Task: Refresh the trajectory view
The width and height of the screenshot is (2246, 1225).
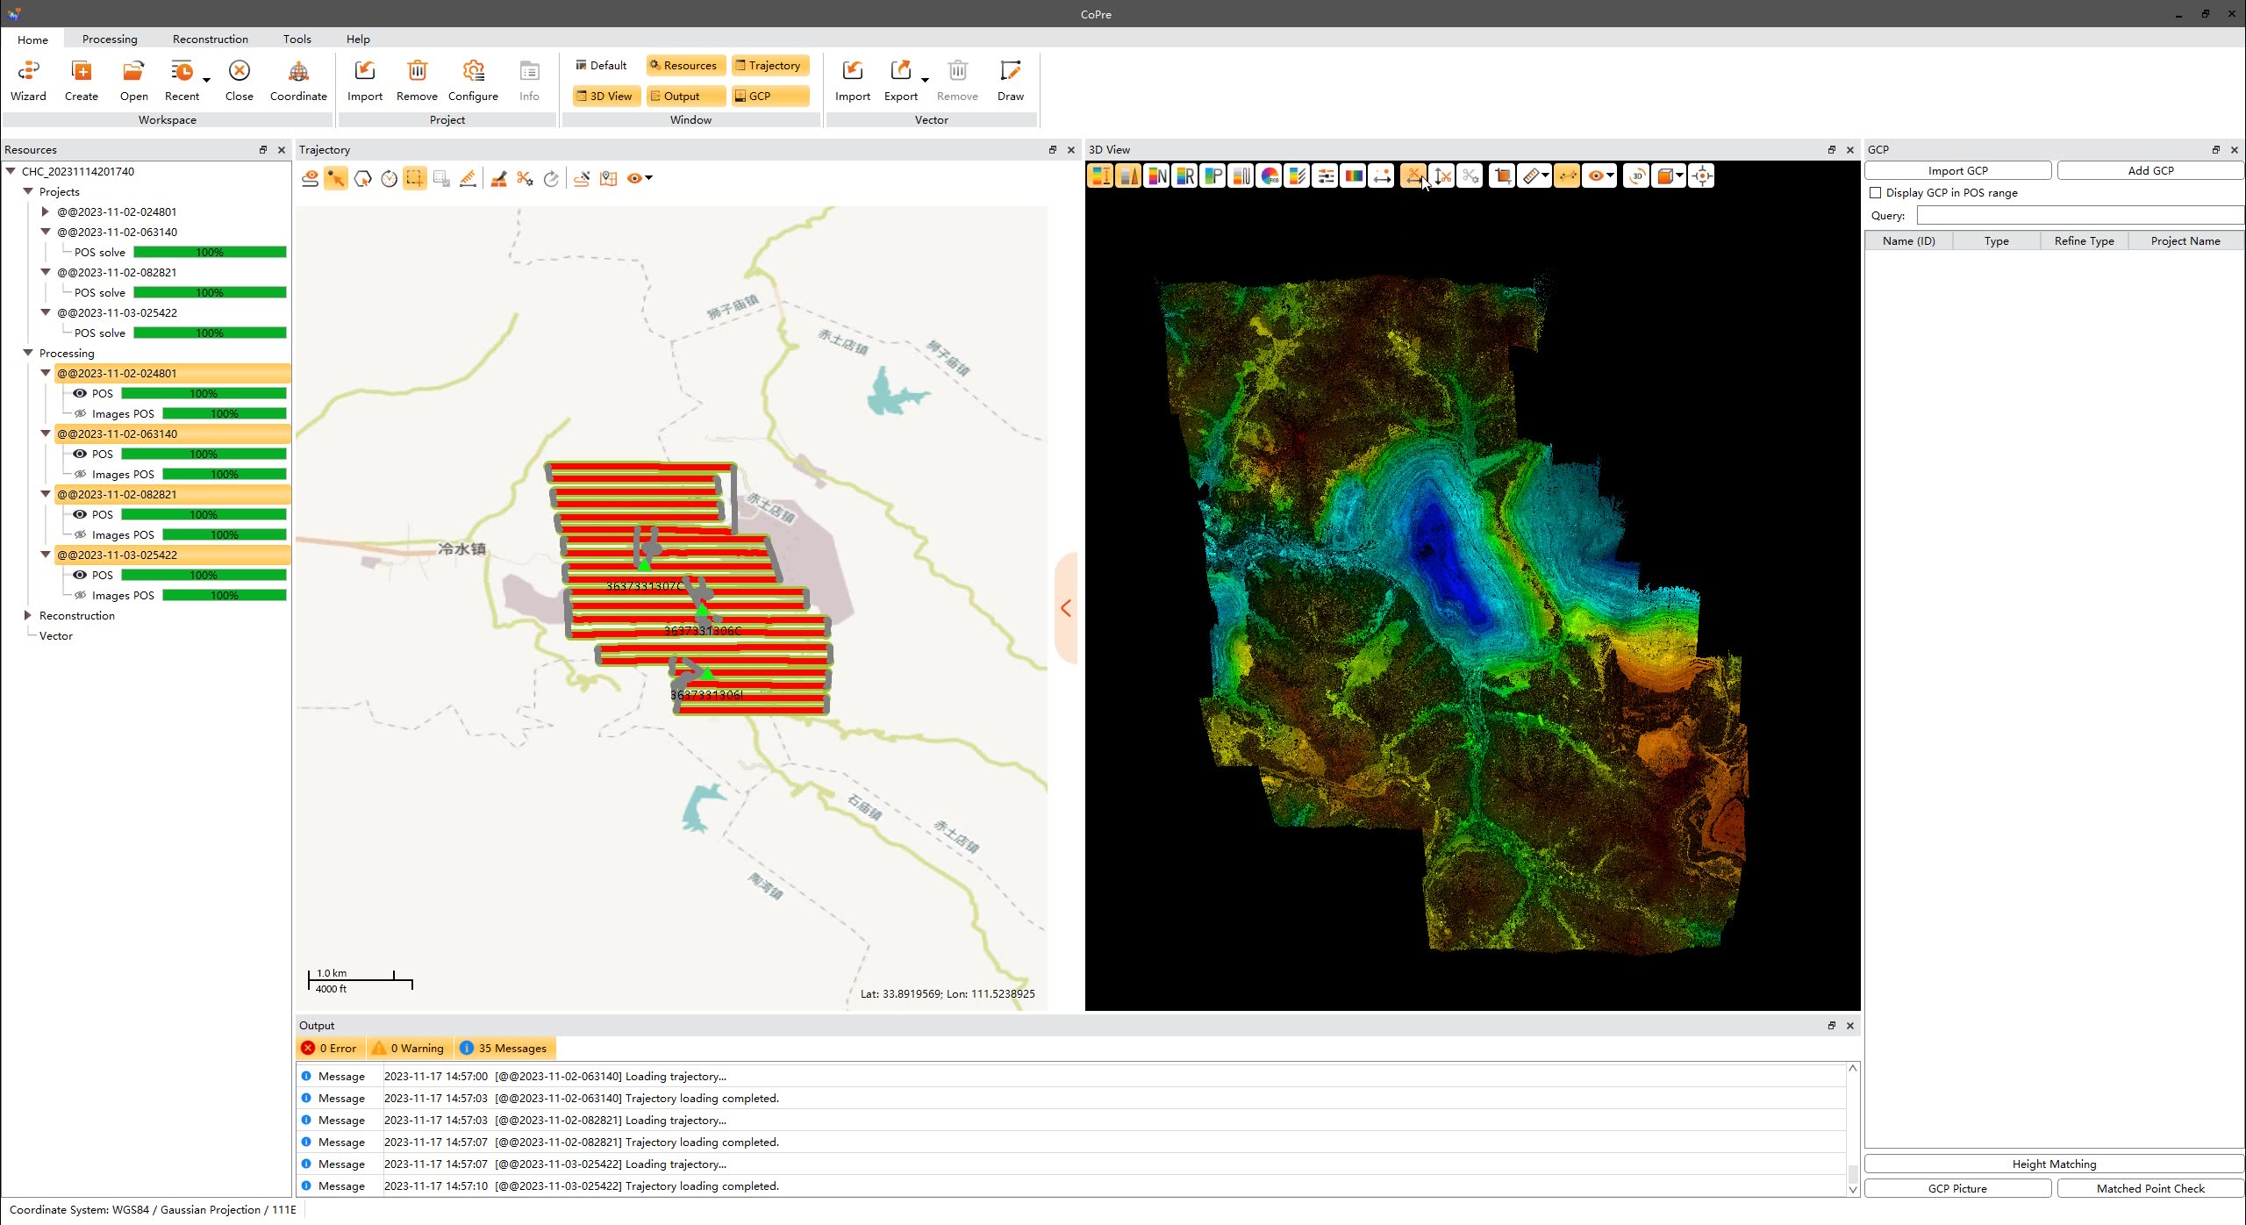Action: pos(551,178)
